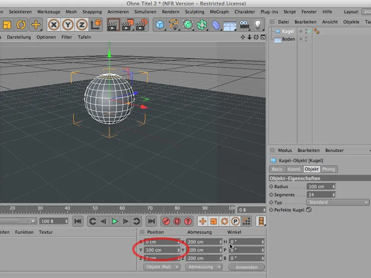The height and width of the screenshot is (278, 371).
Task: Open render settings with gear clapperboard
Action: click(x=141, y=25)
